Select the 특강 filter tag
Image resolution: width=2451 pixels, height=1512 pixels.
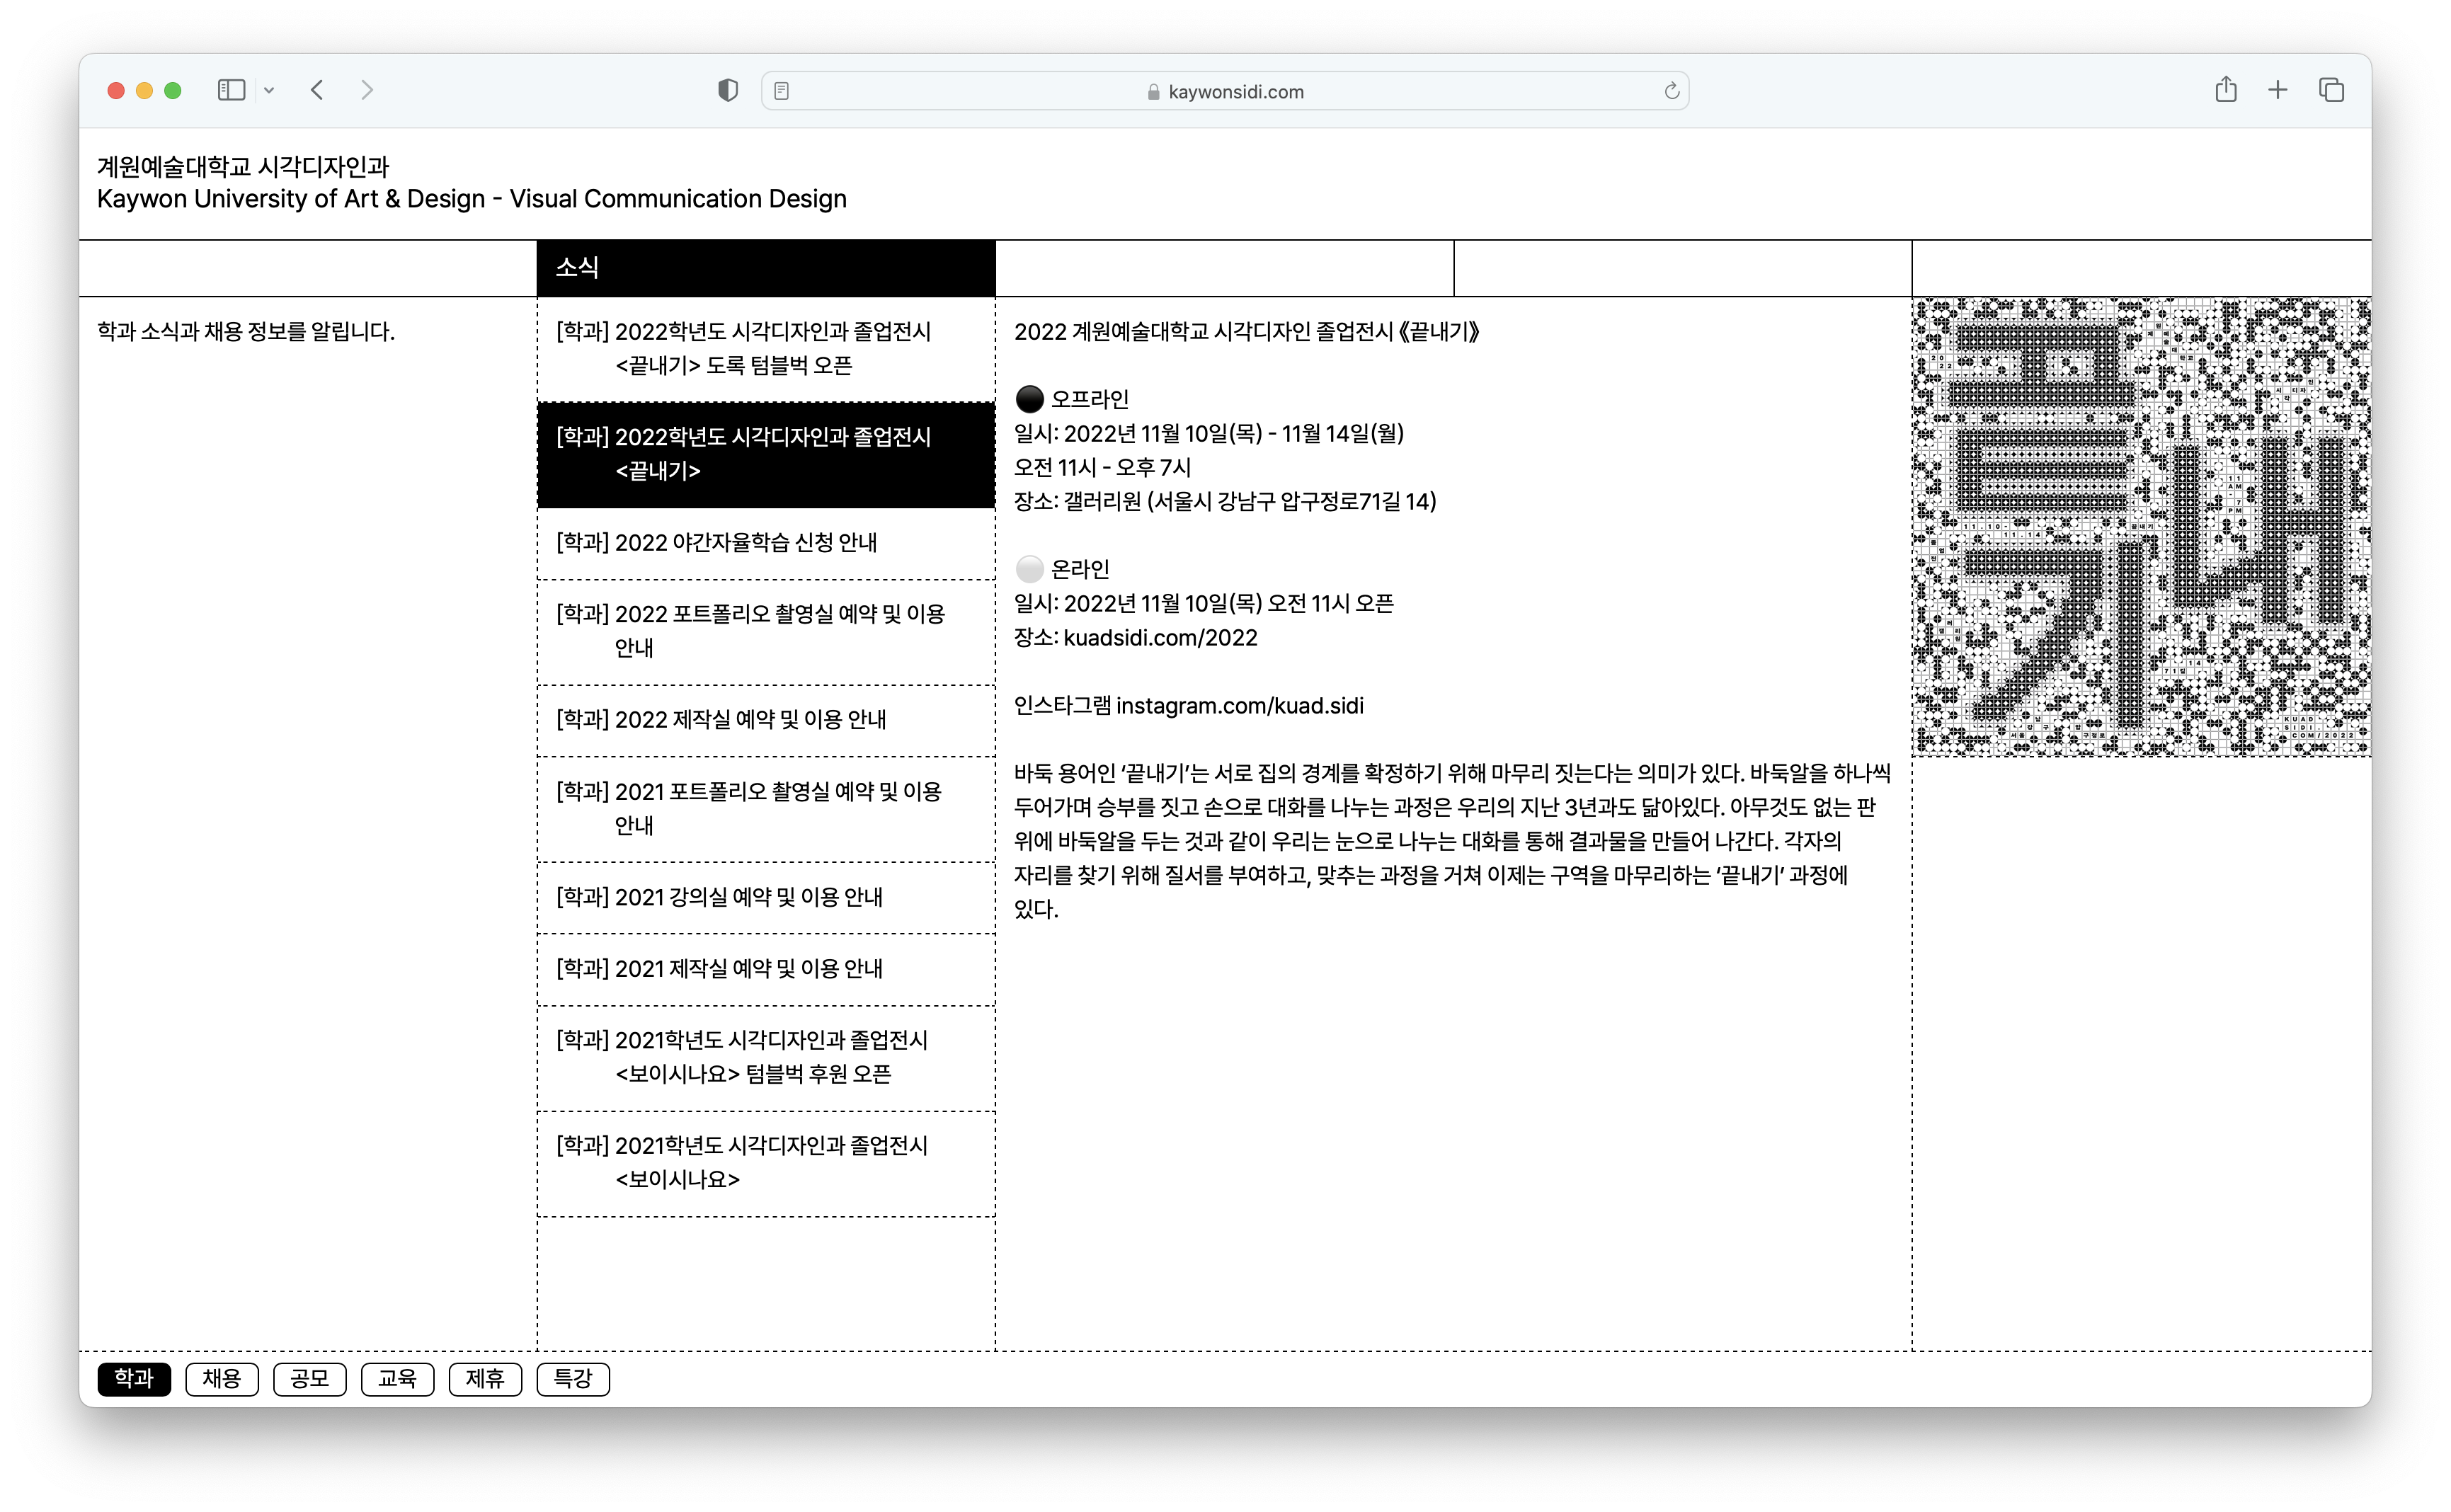(x=573, y=1379)
